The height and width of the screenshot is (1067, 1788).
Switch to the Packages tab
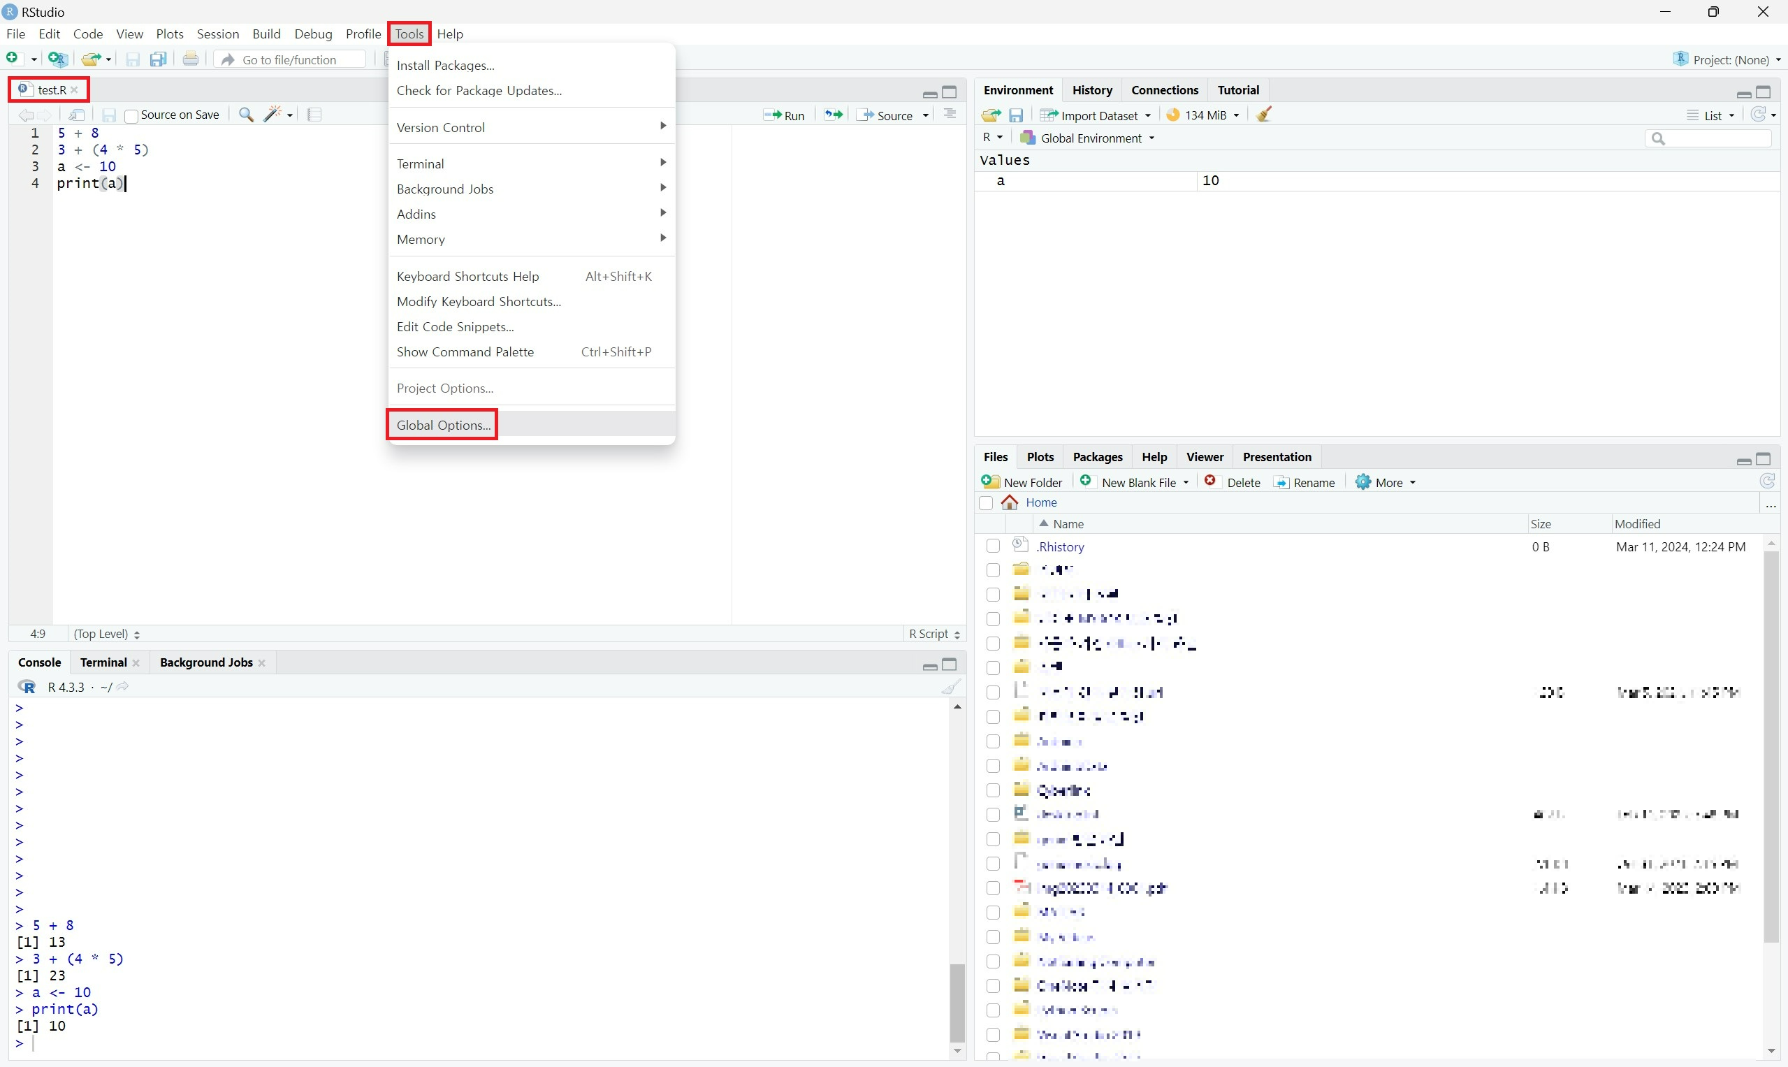point(1097,457)
